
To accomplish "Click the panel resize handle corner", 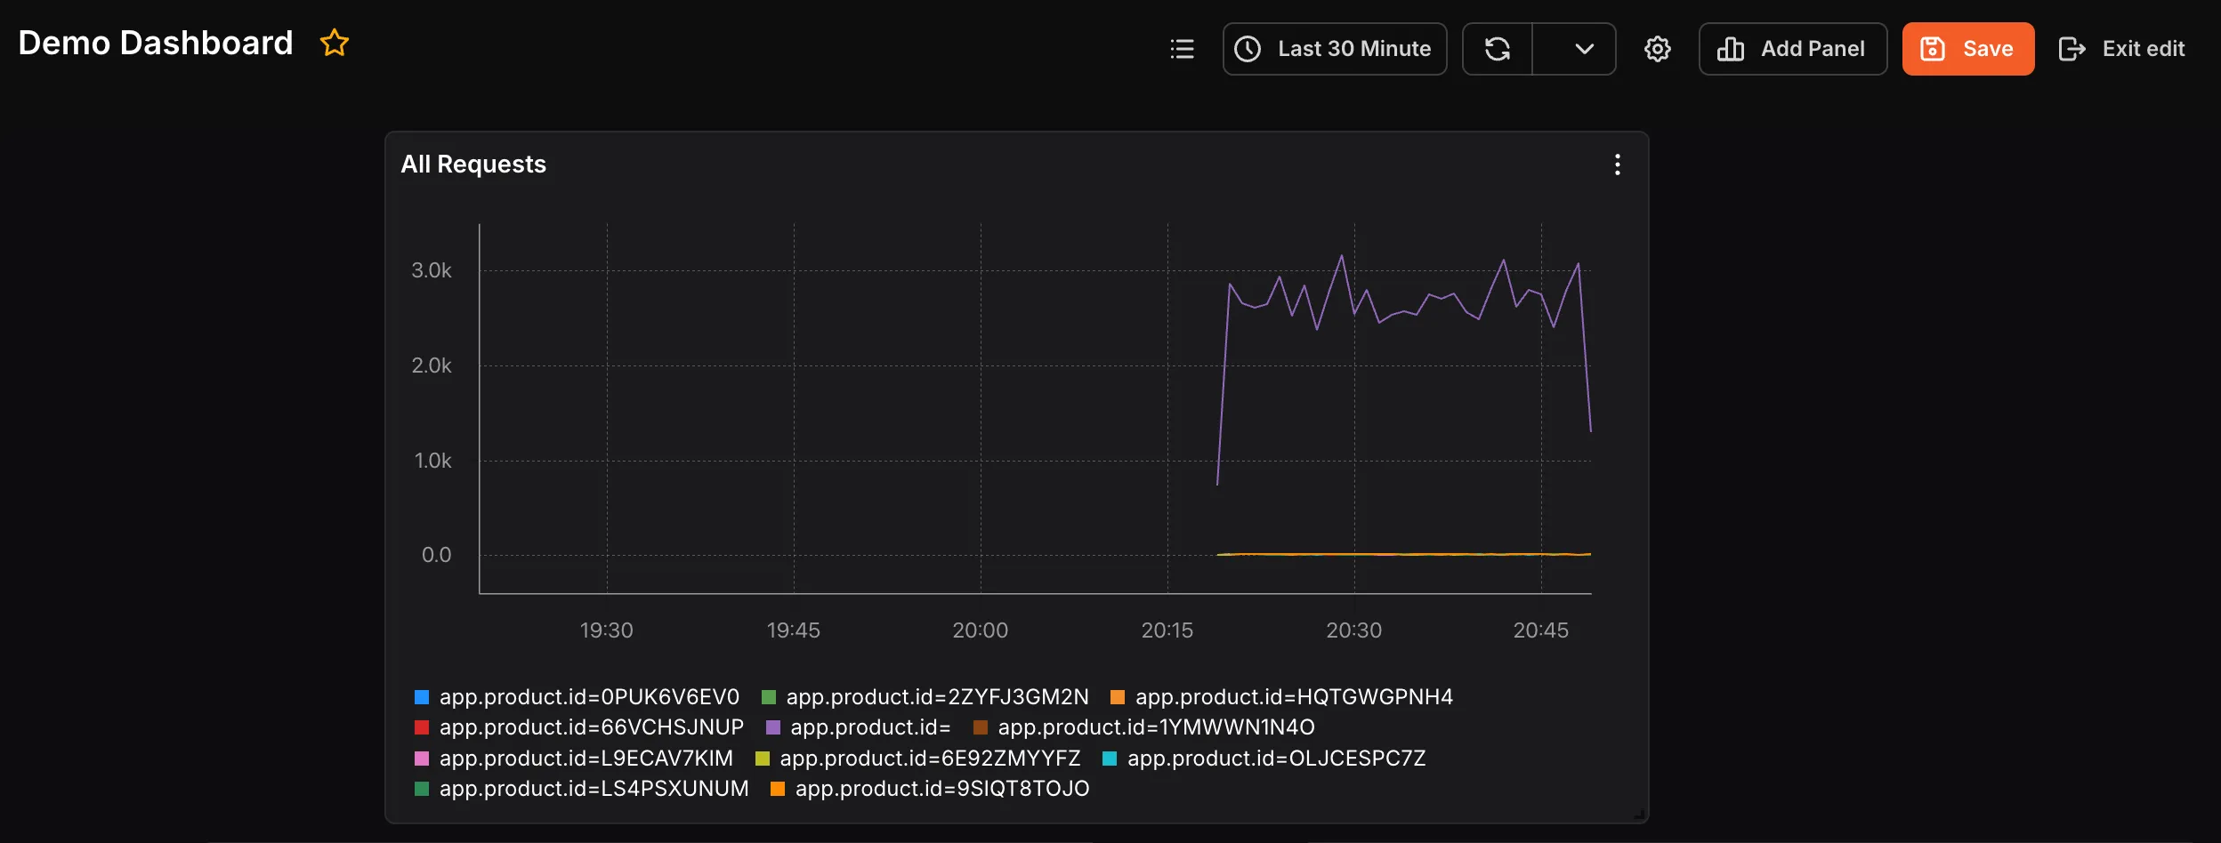I will coord(1639,814).
